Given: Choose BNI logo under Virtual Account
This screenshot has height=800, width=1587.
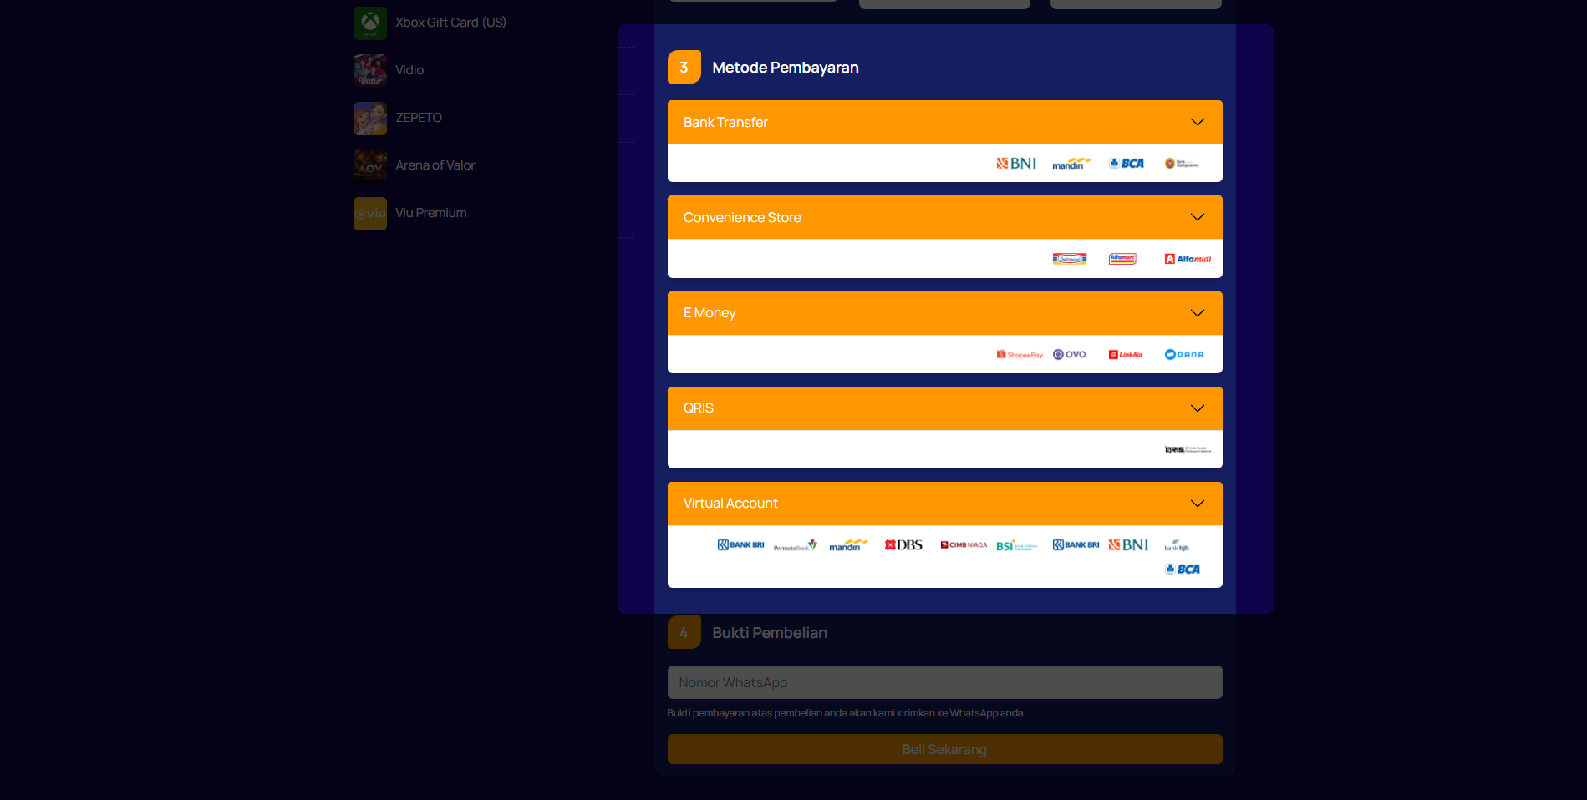Looking at the screenshot, I should 1128,545.
